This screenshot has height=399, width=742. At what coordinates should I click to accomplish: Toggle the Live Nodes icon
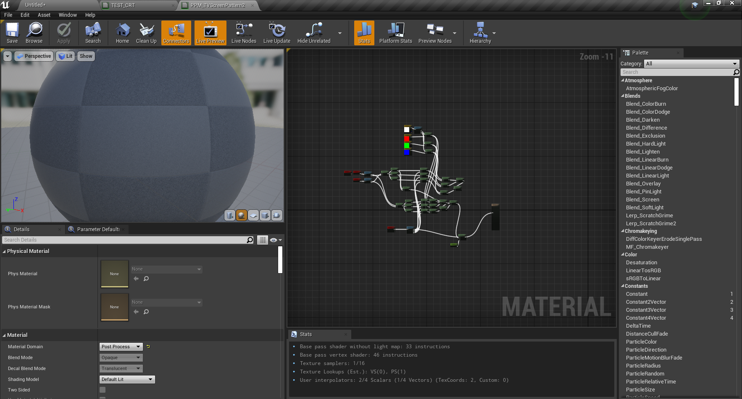coord(244,33)
